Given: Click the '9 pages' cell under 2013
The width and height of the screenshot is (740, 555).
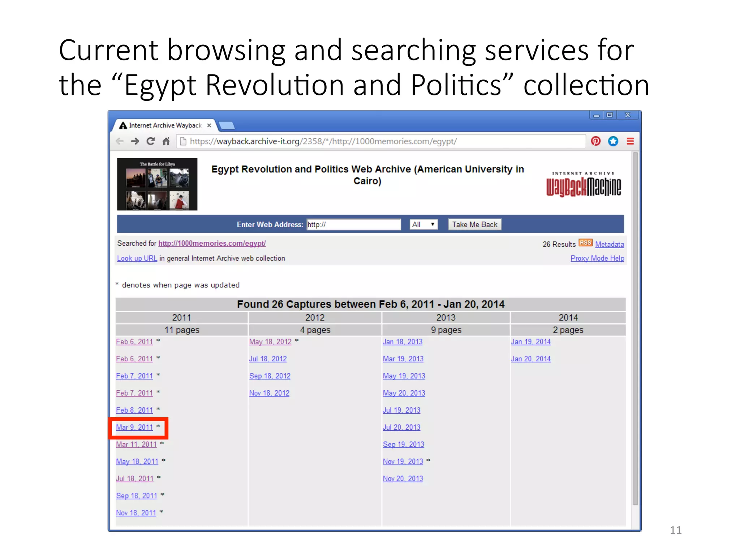Looking at the screenshot, I should [446, 330].
